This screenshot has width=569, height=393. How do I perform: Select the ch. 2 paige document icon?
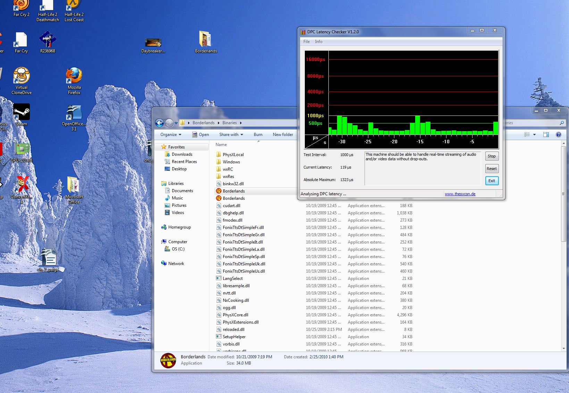(48, 260)
